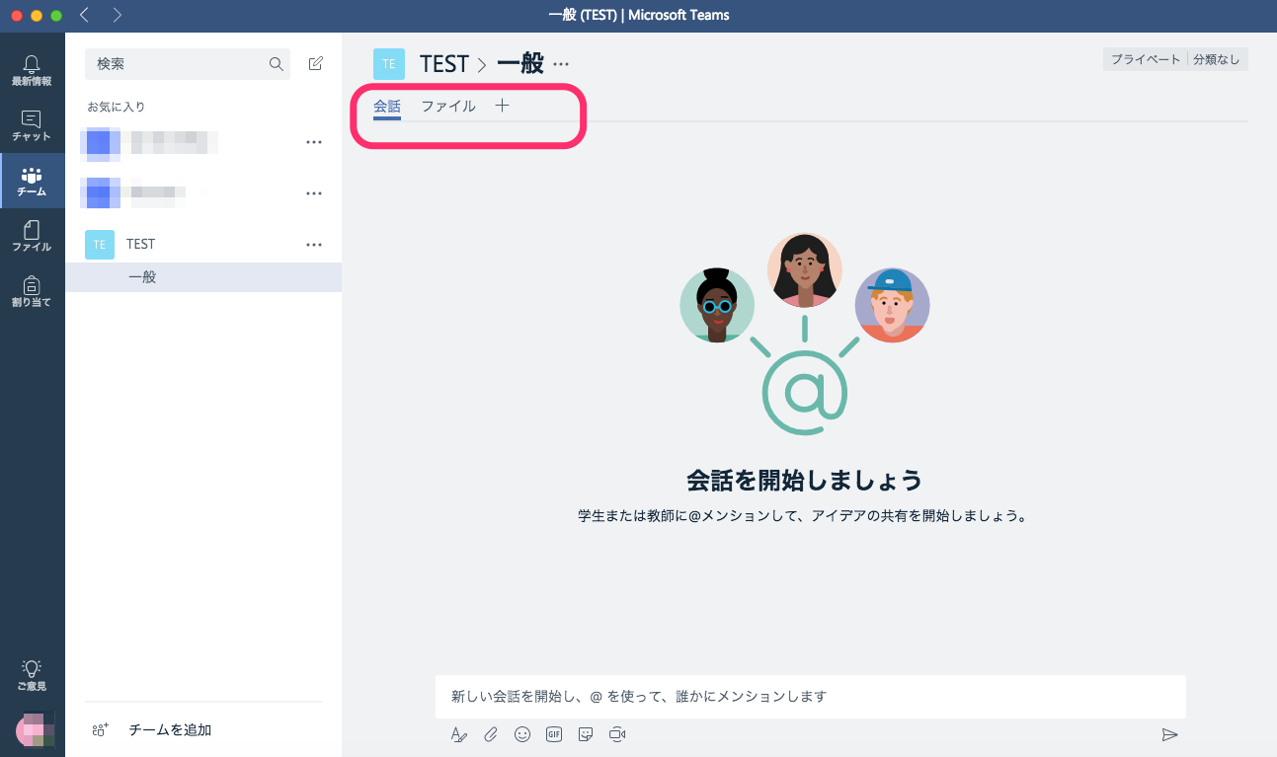Switch to the 会話 tab
The image size is (1277, 757).
click(387, 106)
